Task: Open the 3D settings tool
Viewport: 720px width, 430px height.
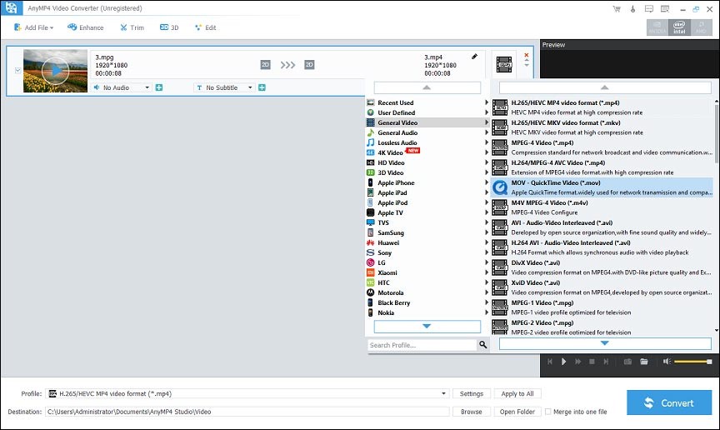Action: coord(169,27)
